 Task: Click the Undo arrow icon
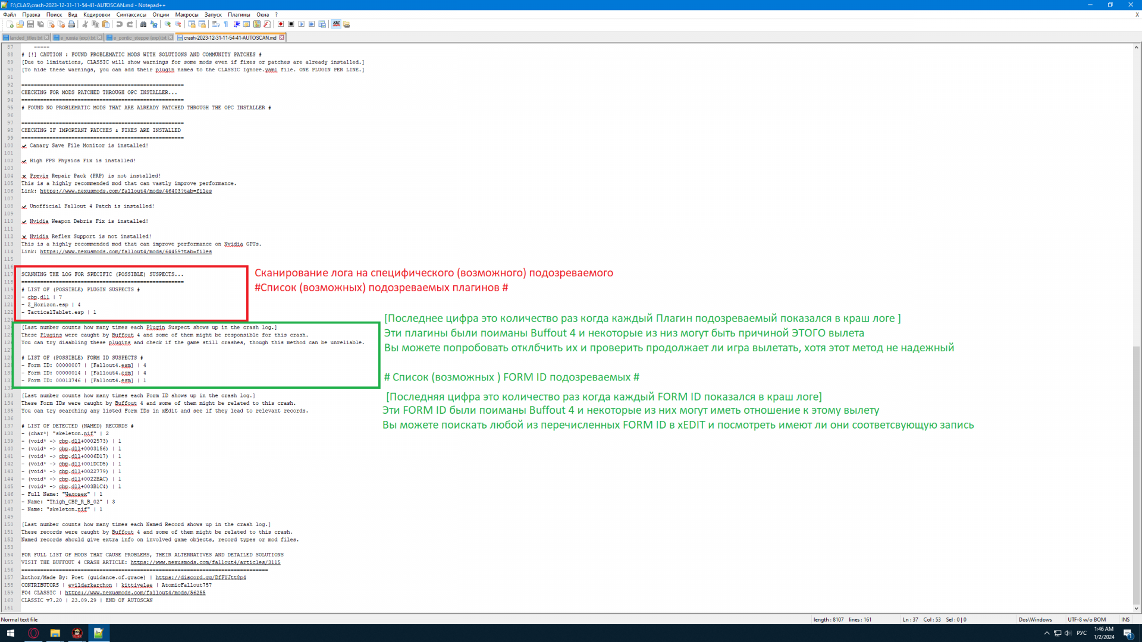[120, 24]
